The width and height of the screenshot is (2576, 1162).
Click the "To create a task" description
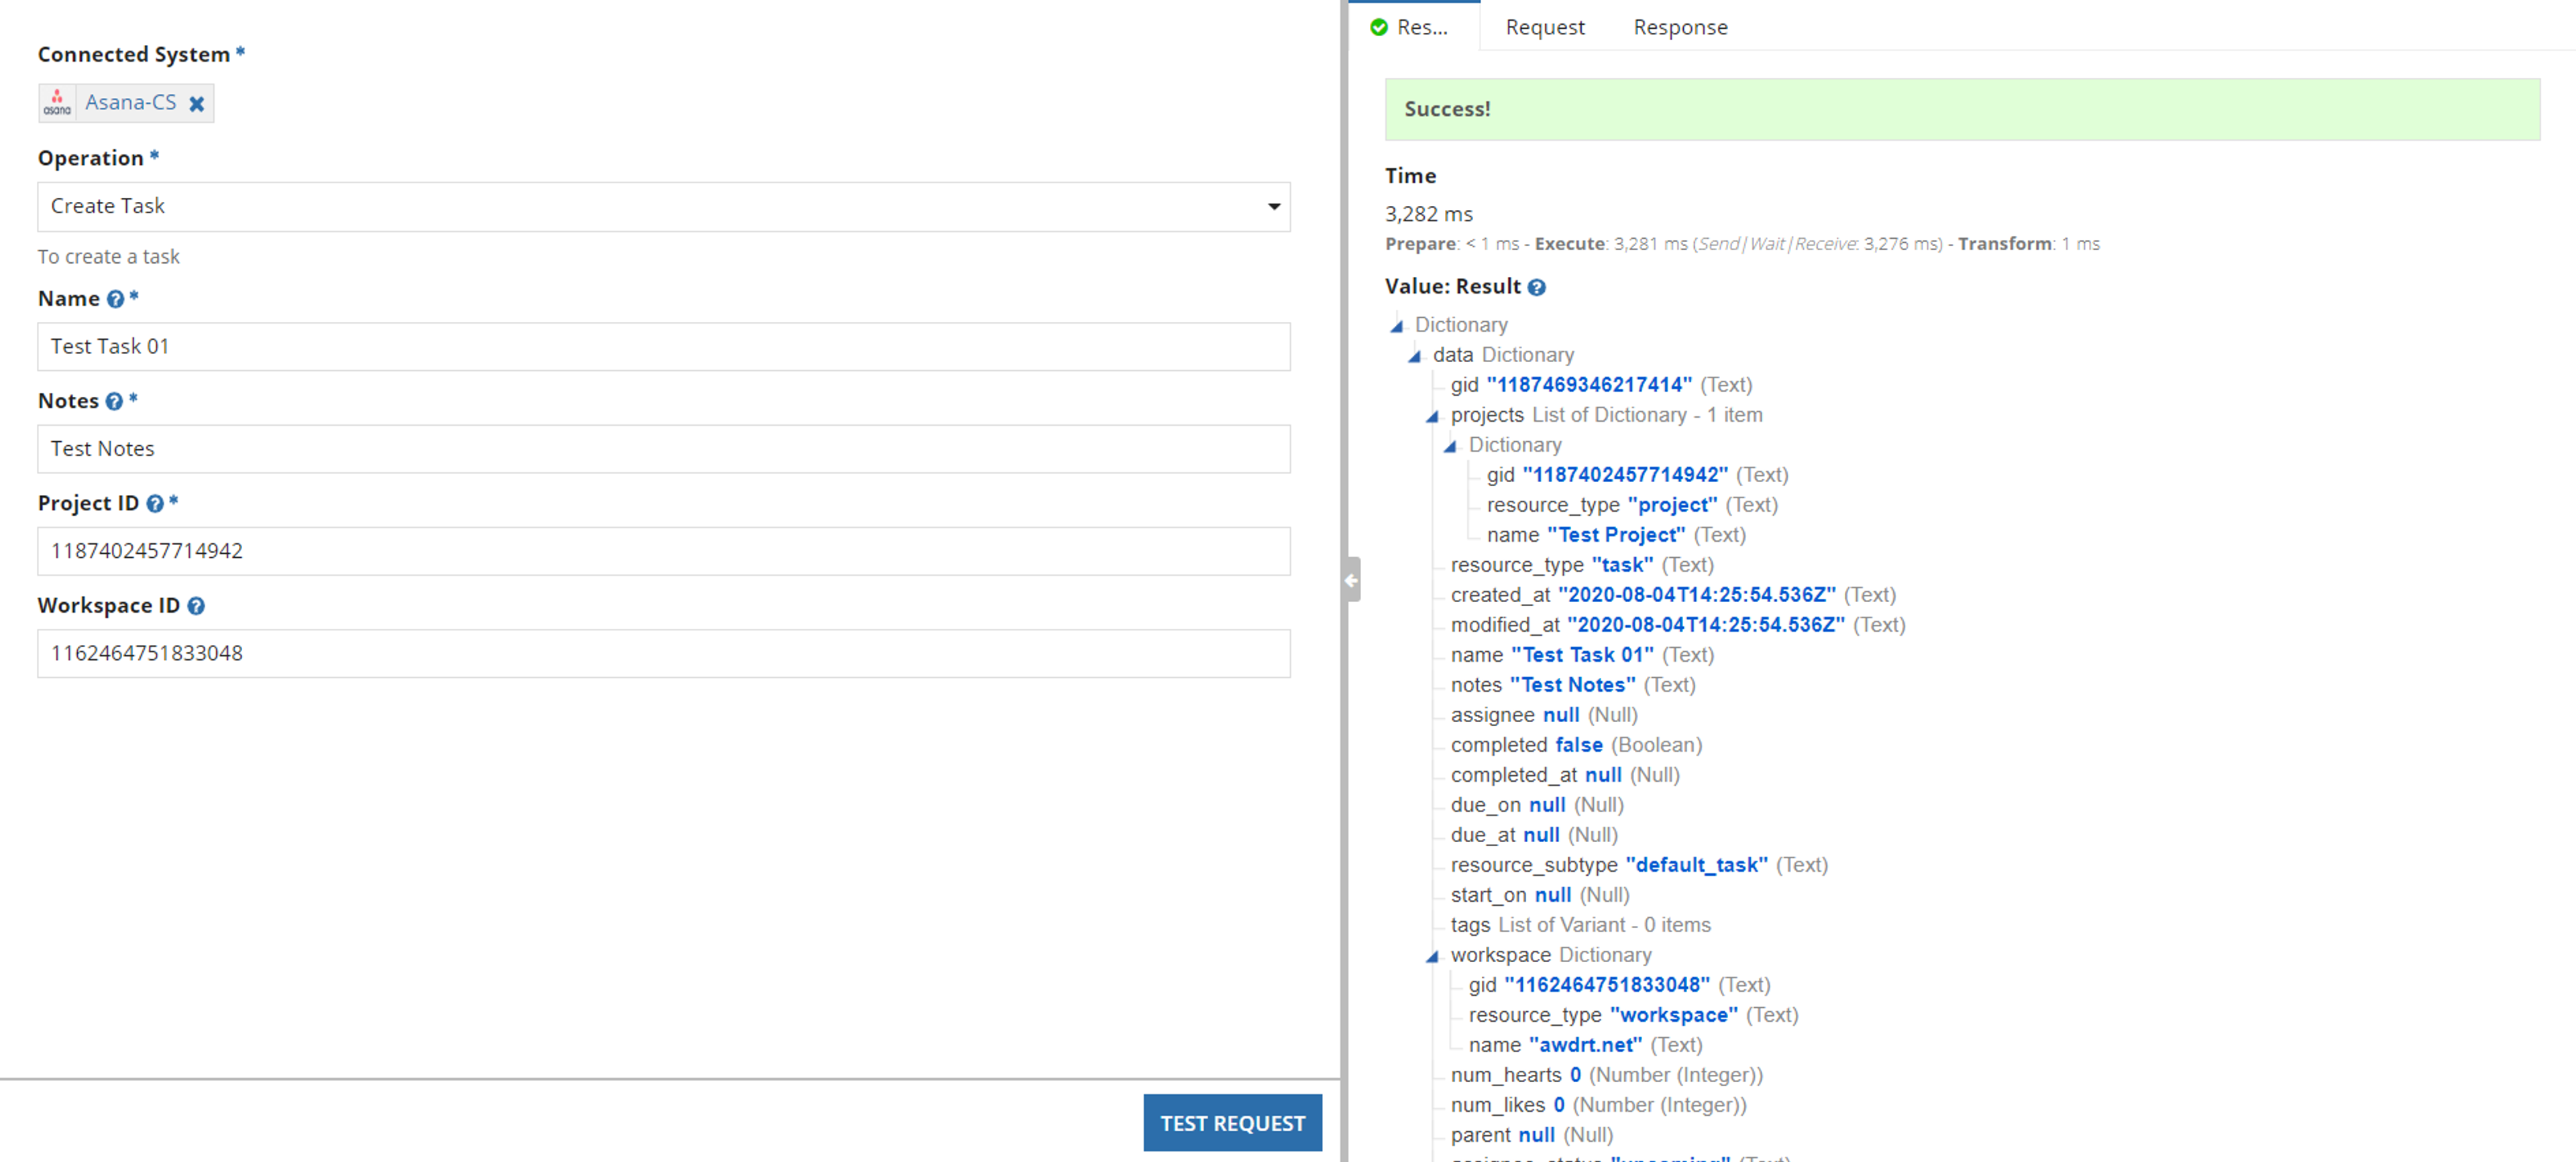109,257
